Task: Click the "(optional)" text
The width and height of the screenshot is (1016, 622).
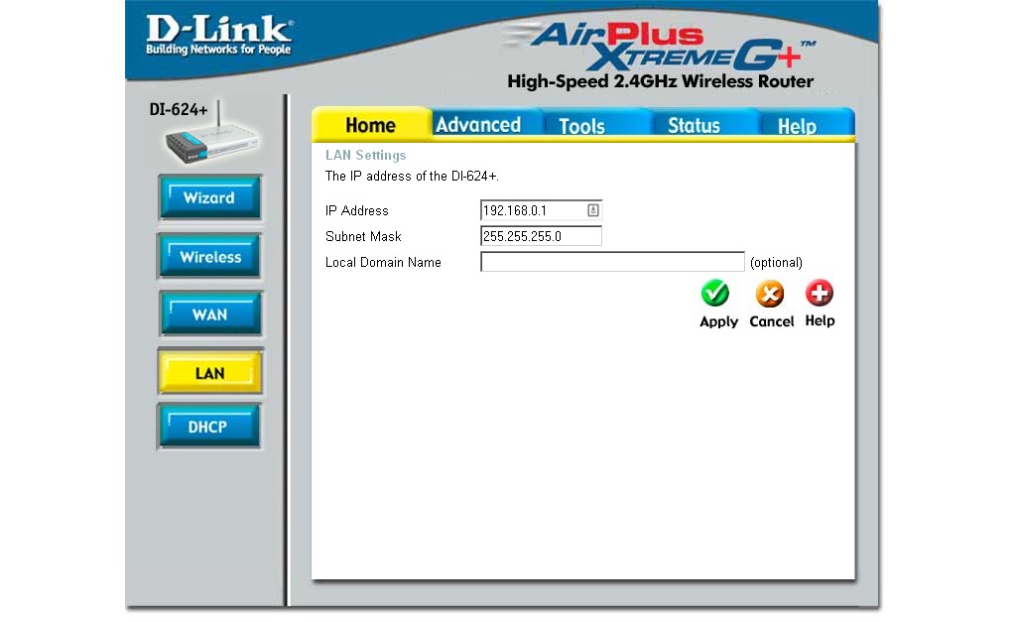Action: tap(776, 263)
